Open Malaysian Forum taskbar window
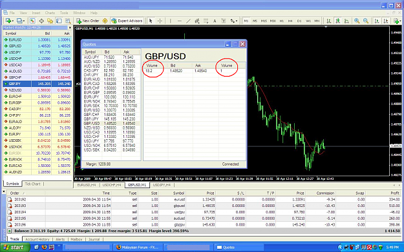This screenshot has width=404, height=252. pos(138,247)
